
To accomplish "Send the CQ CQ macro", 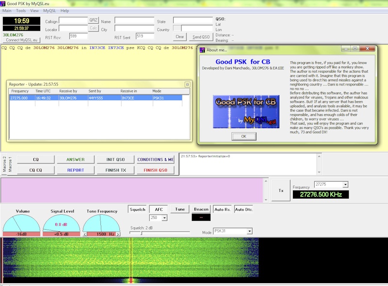I will (35, 170).
